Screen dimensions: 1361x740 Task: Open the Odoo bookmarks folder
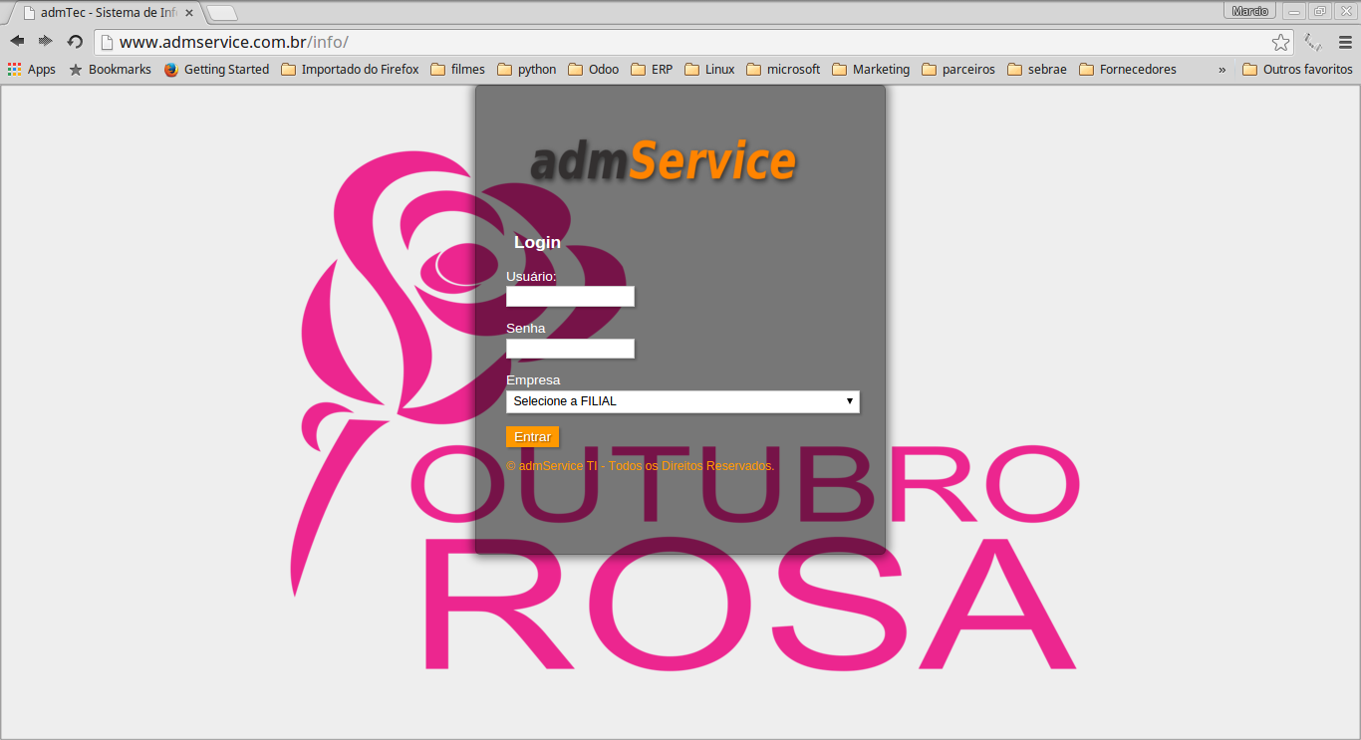pyautogui.click(x=593, y=70)
